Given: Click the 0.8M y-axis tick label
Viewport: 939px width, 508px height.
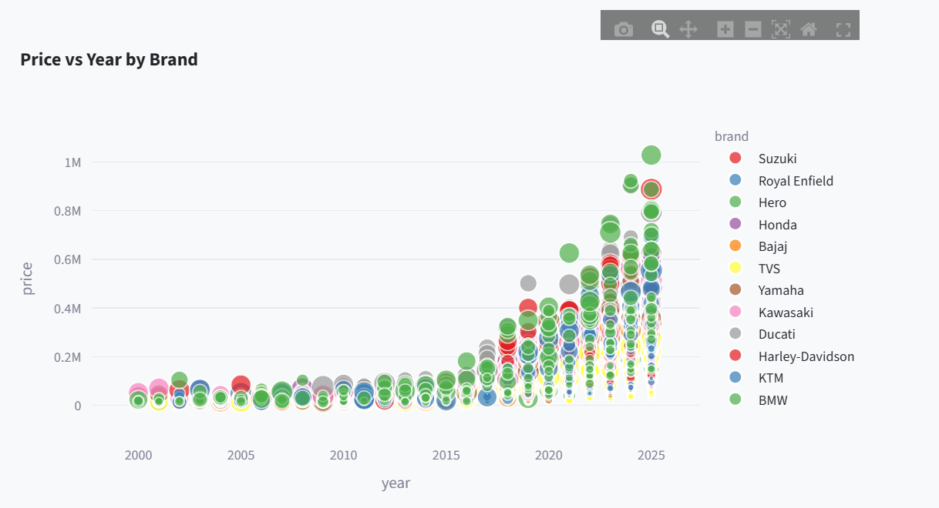Looking at the screenshot, I should tap(69, 211).
